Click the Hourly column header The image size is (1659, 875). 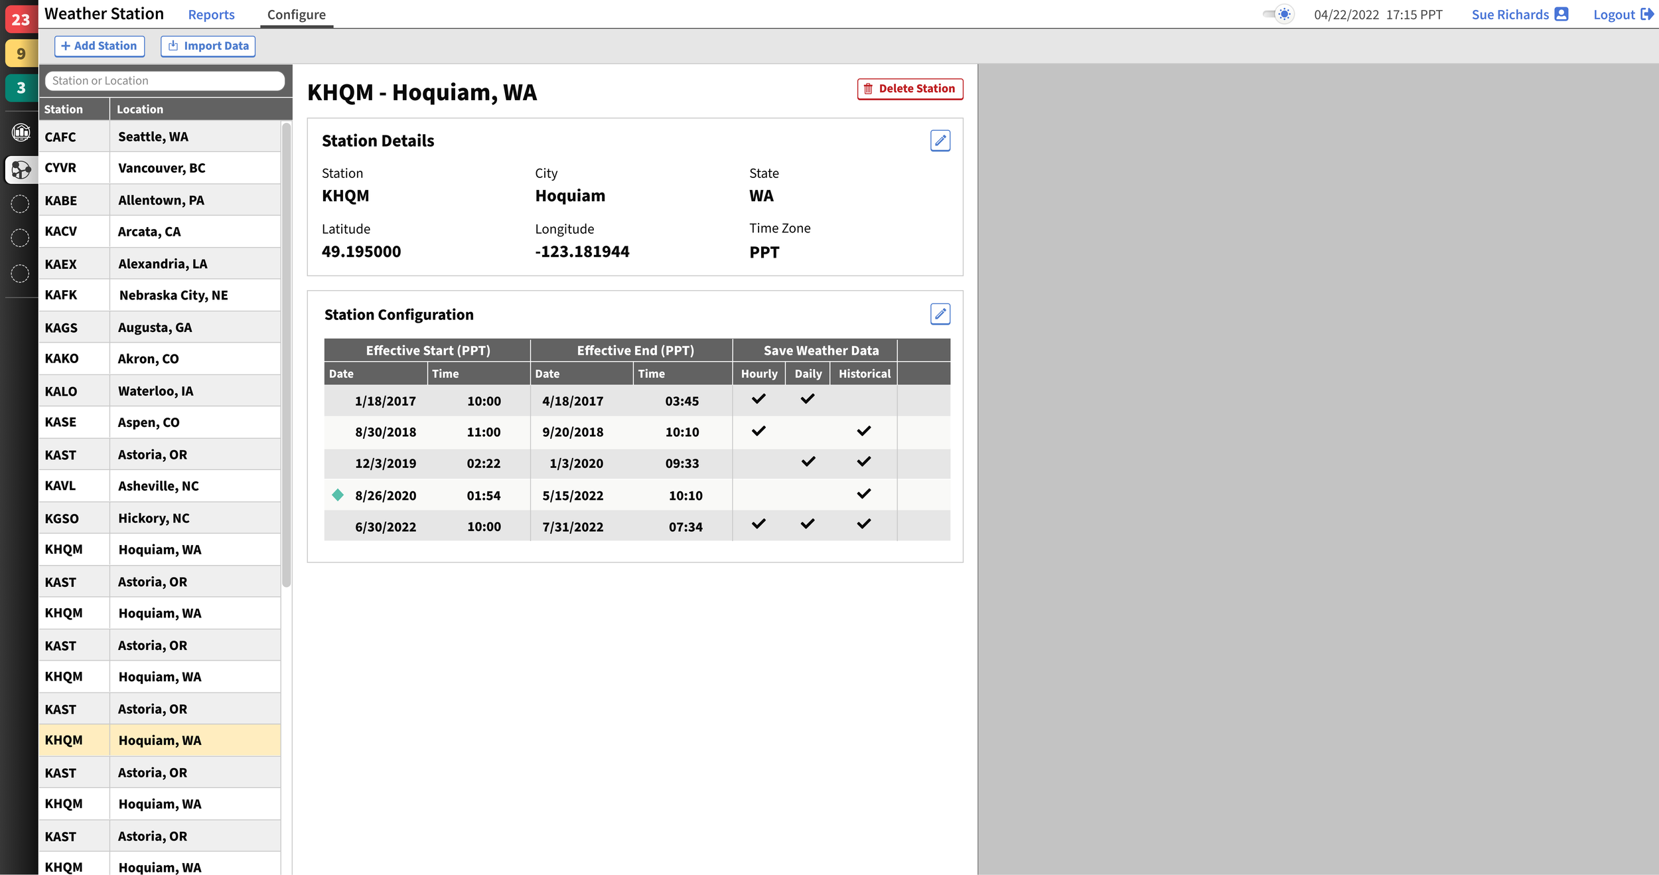[759, 373]
